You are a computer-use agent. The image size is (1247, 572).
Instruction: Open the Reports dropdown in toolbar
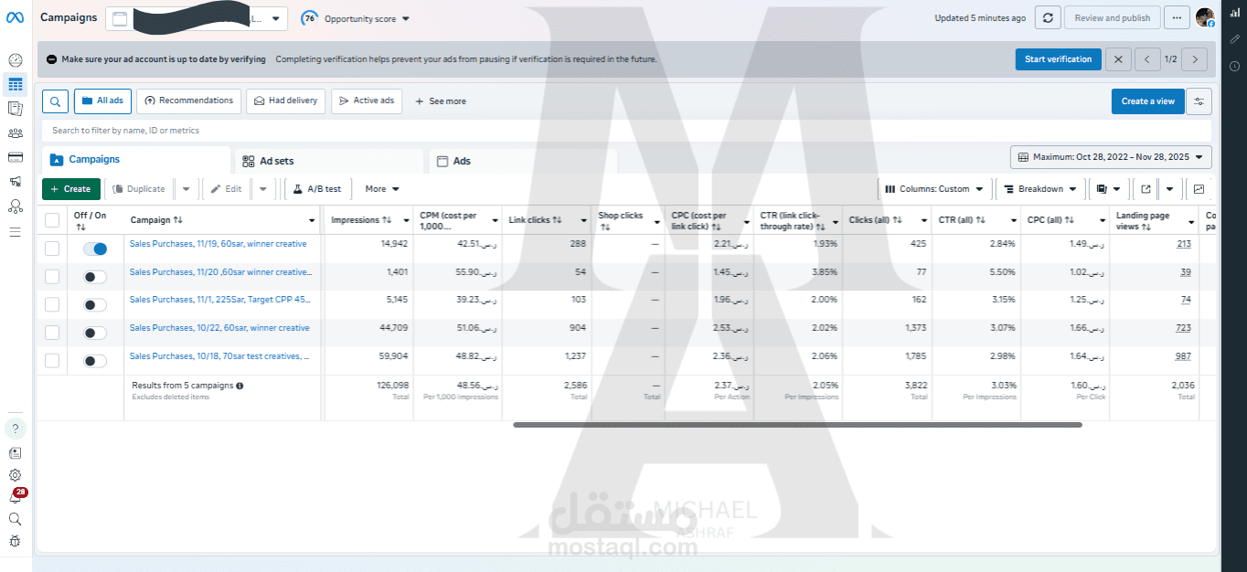pyautogui.click(x=1108, y=189)
